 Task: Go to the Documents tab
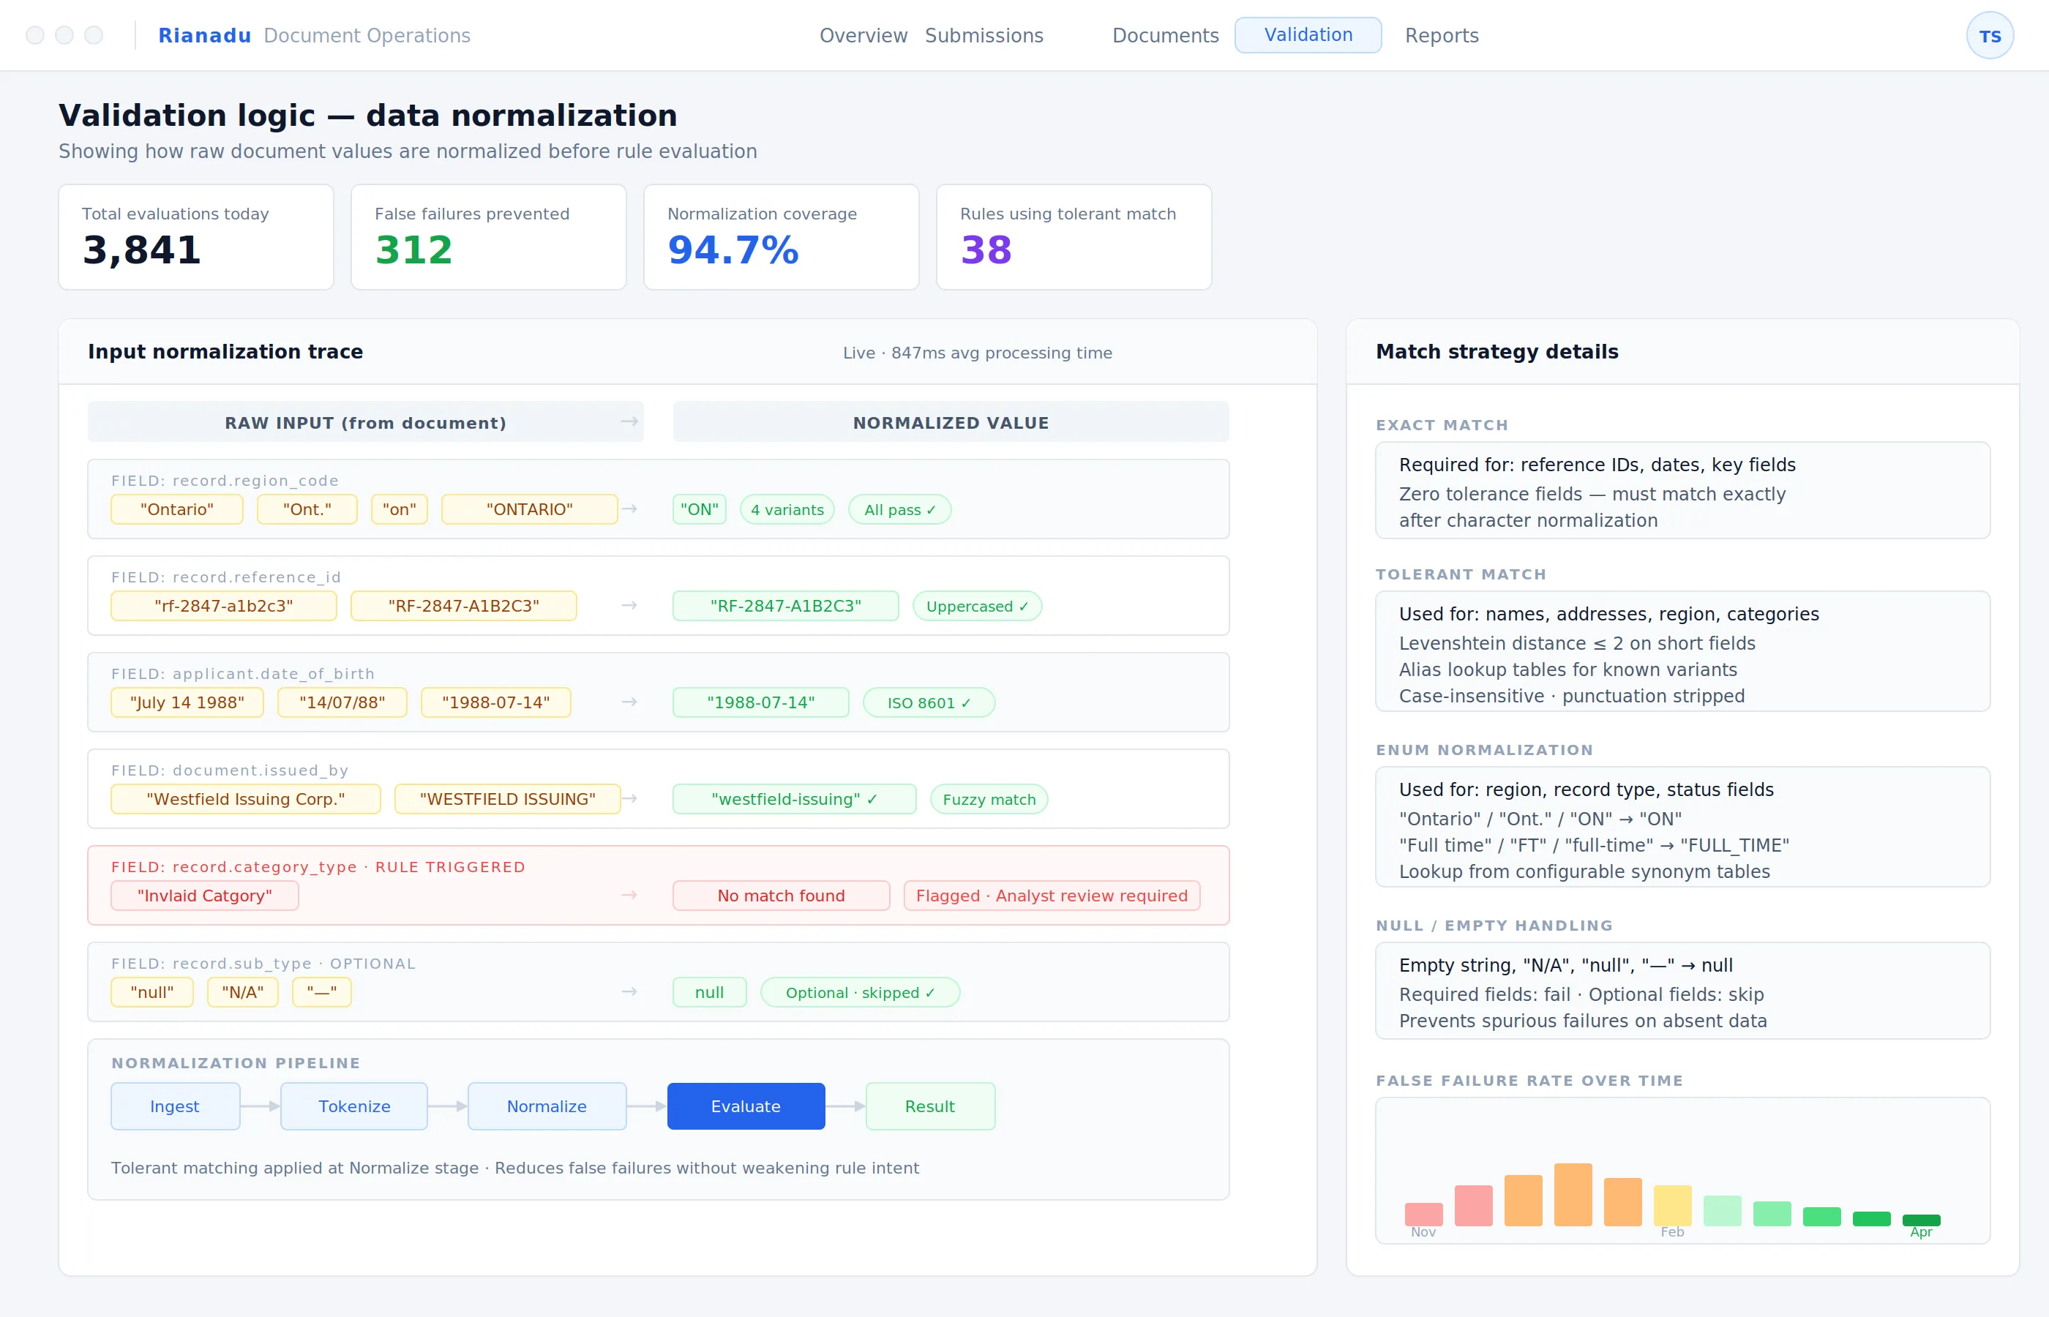(x=1165, y=36)
